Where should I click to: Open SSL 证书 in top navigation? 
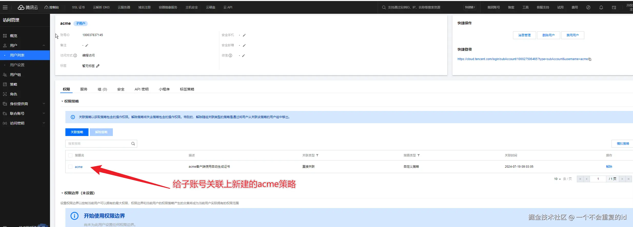(x=78, y=7)
